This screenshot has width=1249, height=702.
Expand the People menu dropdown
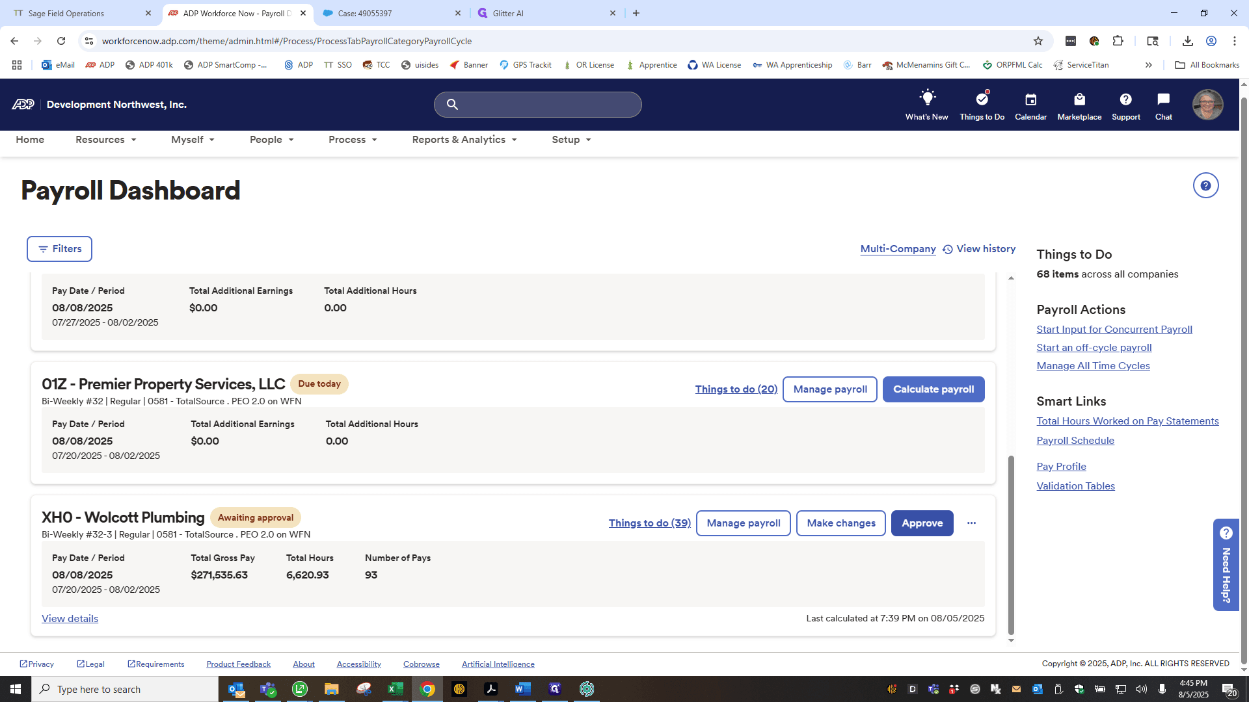click(x=272, y=140)
